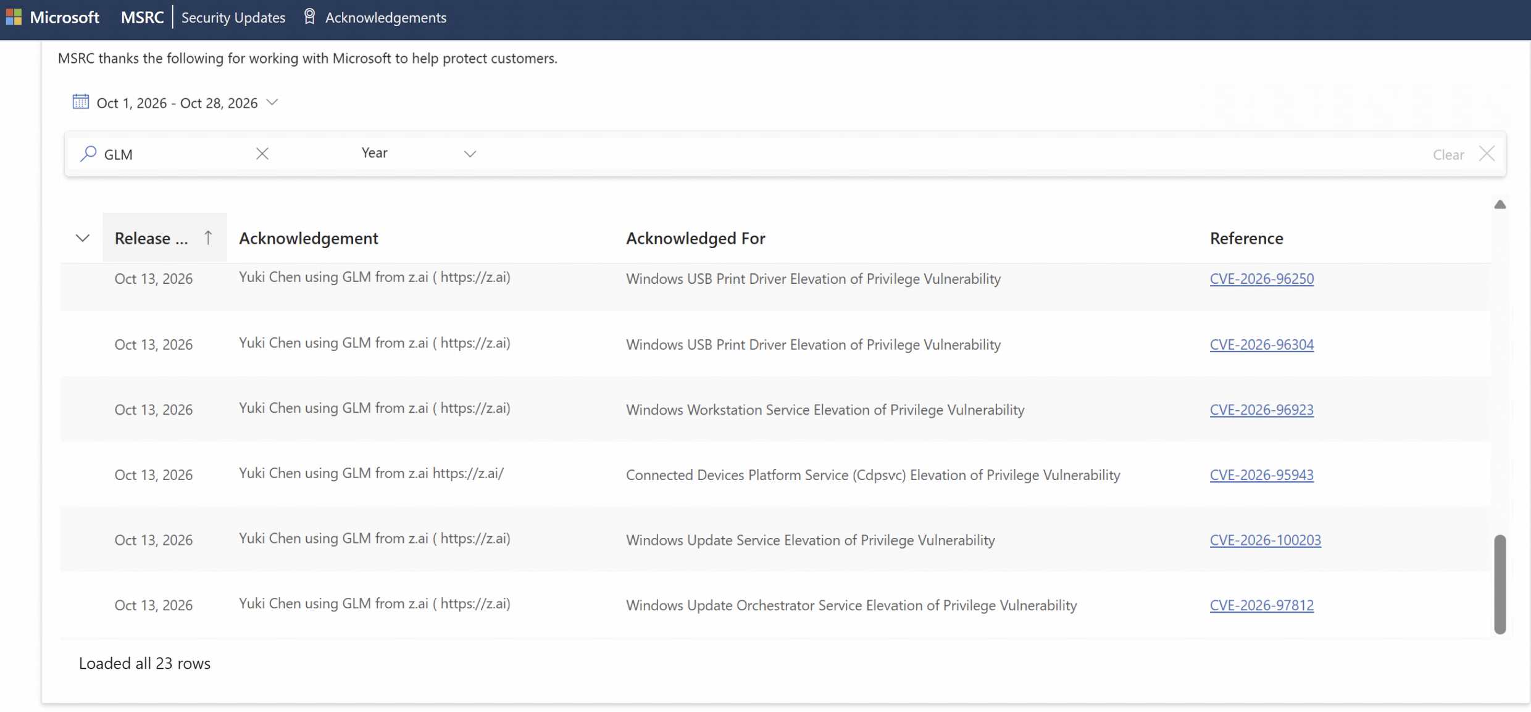This screenshot has height=712, width=1531.
Task: Click the vertical scrollbar thumb
Action: tap(1500, 584)
